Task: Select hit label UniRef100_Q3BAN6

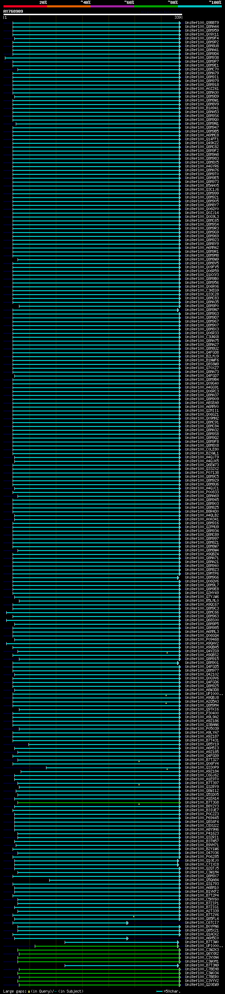Action: coord(201,725)
